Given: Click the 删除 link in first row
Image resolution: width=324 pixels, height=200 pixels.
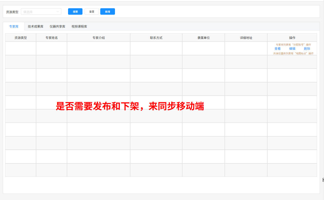Looking at the screenshot, I should [307, 48].
